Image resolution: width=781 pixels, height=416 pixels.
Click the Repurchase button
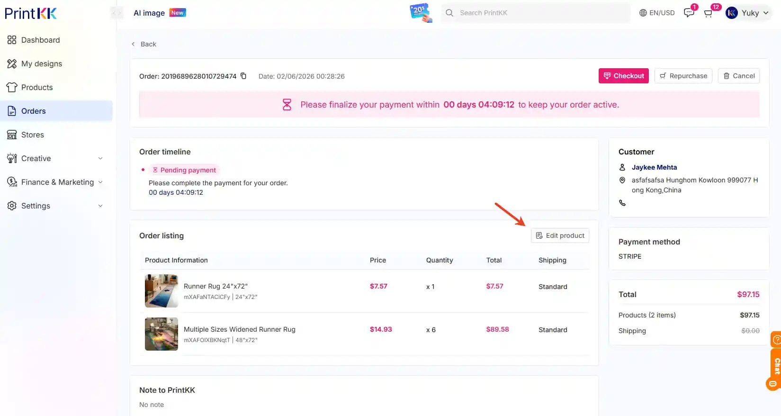click(683, 76)
